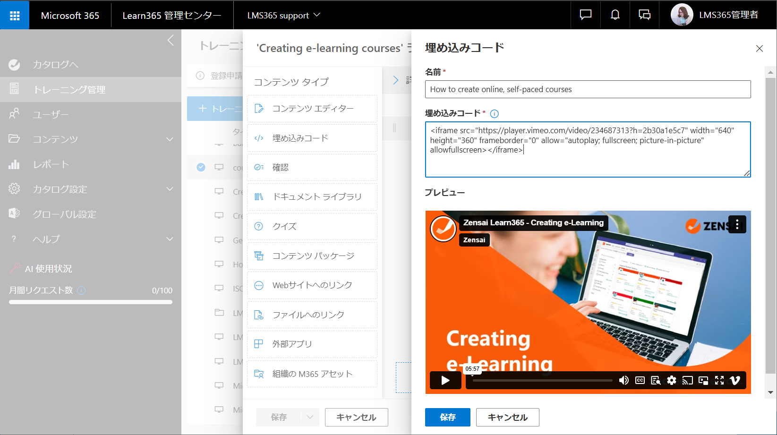
Task: Open the video transcript
Action: click(x=656, y=380)
